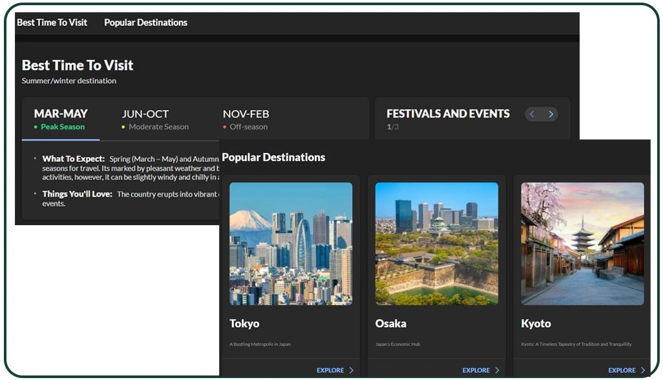The image size is (663, 380).
Task: Open the Best Time To Visit nav tab
Action: click(x=52, y=23)
